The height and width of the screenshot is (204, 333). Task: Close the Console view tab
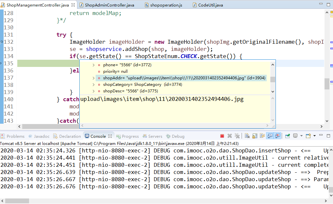(x=110, y=136)
